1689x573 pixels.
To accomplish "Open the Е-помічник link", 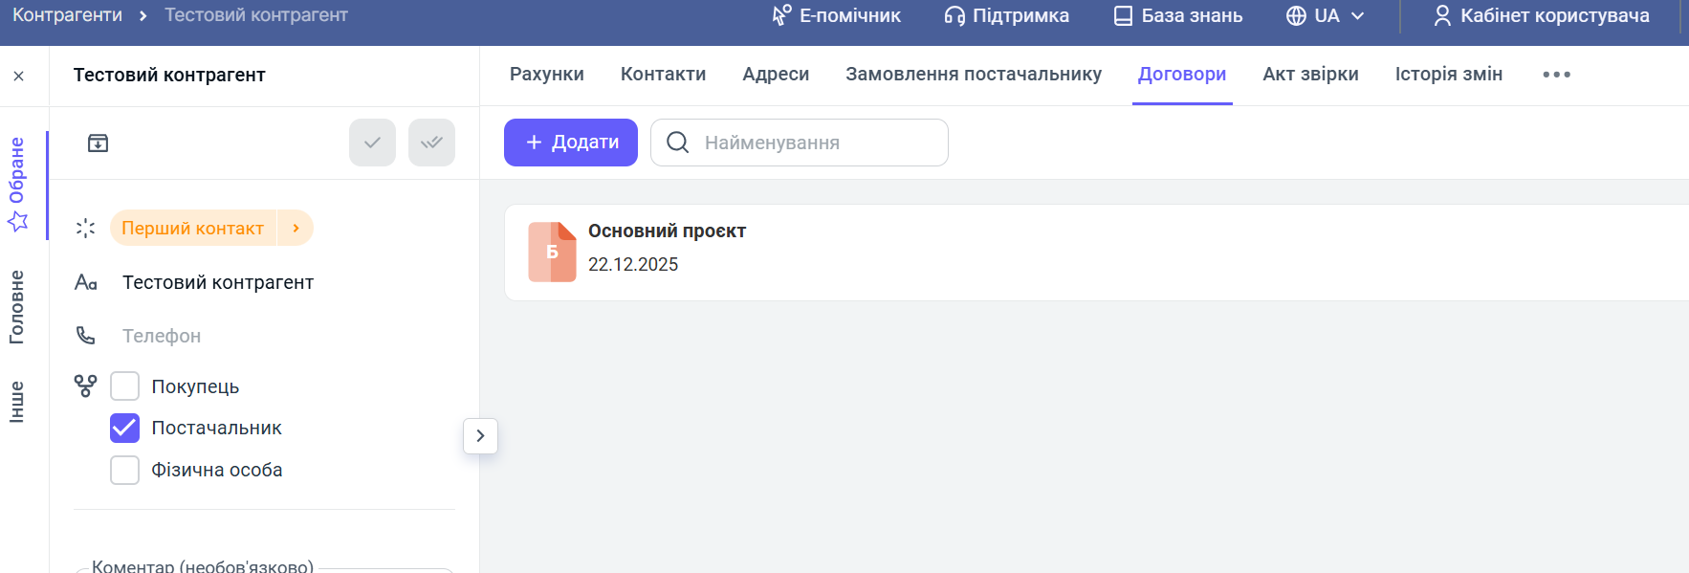I will pos(837,15).
